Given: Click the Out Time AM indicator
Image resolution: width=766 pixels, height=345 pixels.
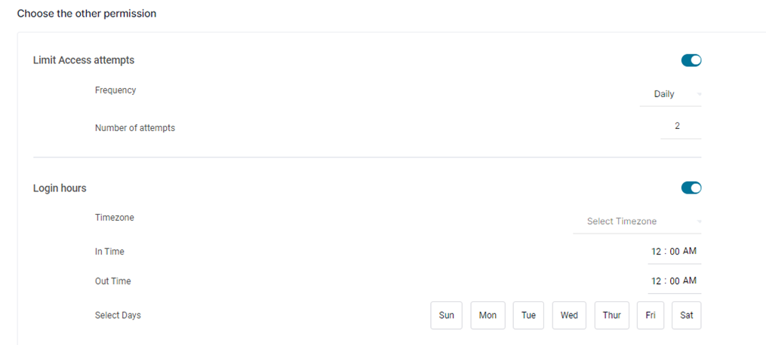Looking at the screenshot, I should [690, 281].
